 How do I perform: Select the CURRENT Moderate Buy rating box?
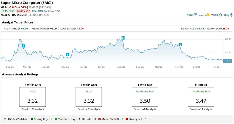(x=201, y=97)
